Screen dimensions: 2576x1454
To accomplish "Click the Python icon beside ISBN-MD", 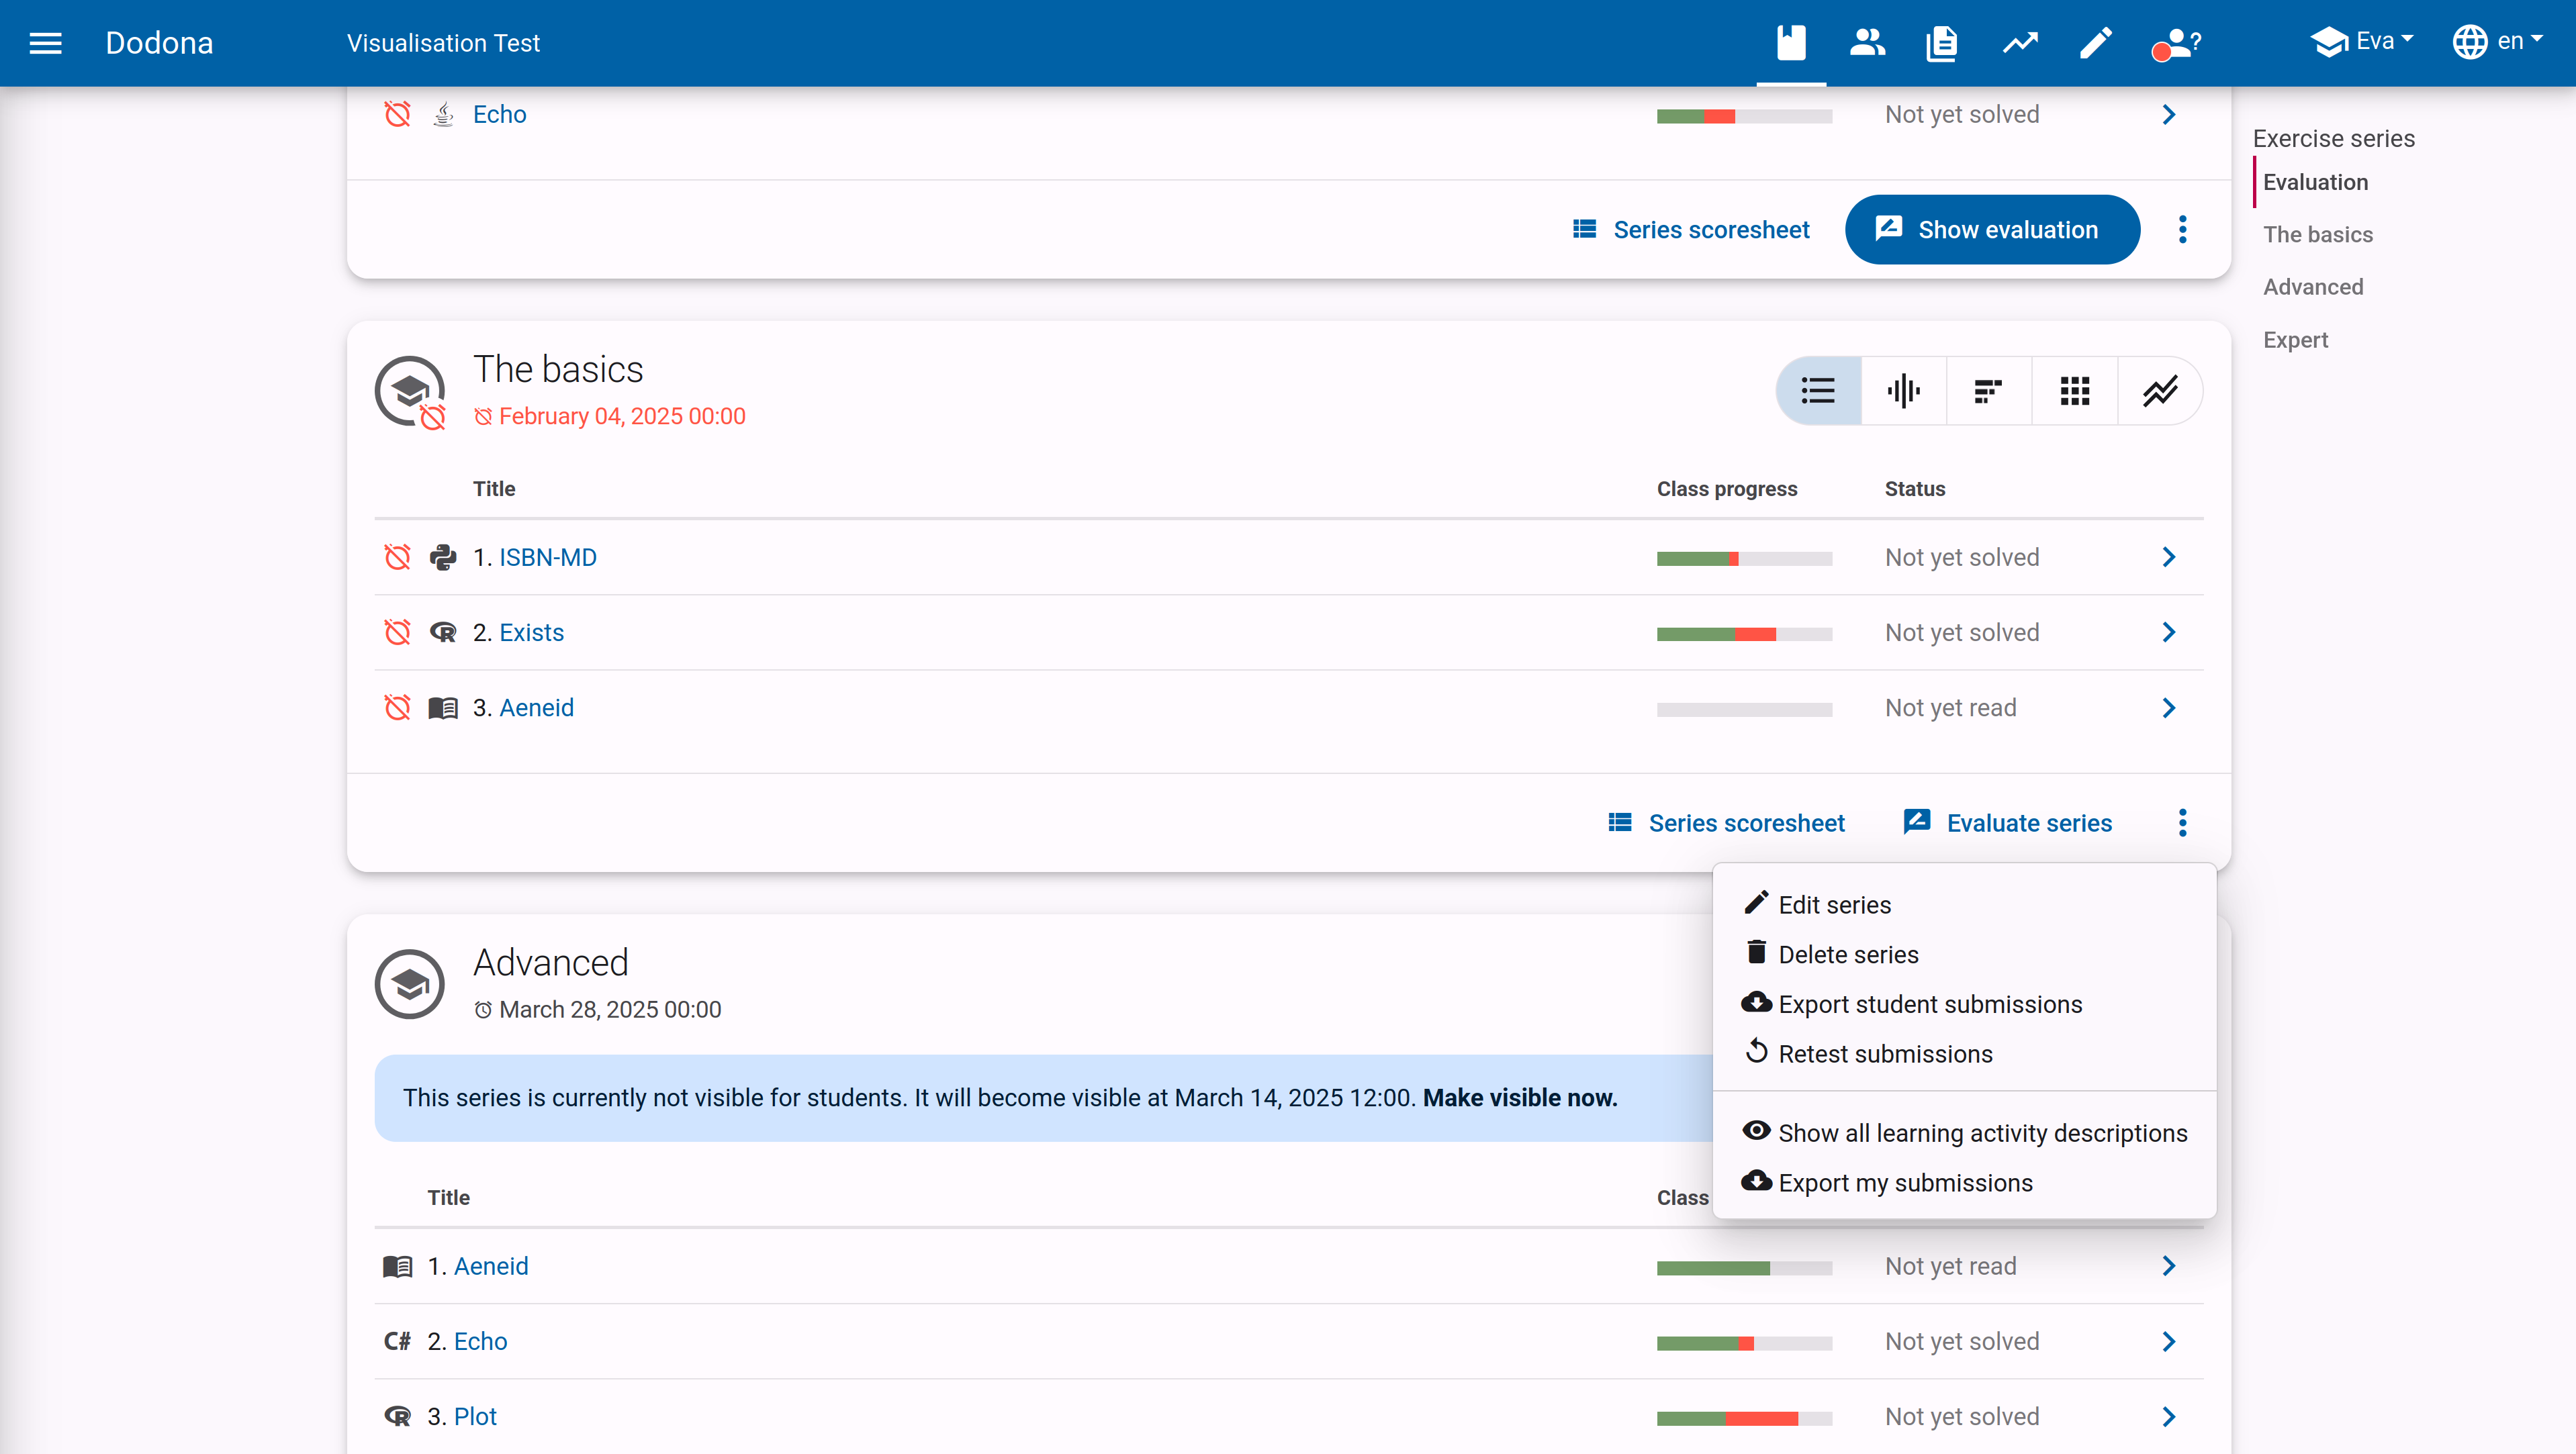I will 443,556.
